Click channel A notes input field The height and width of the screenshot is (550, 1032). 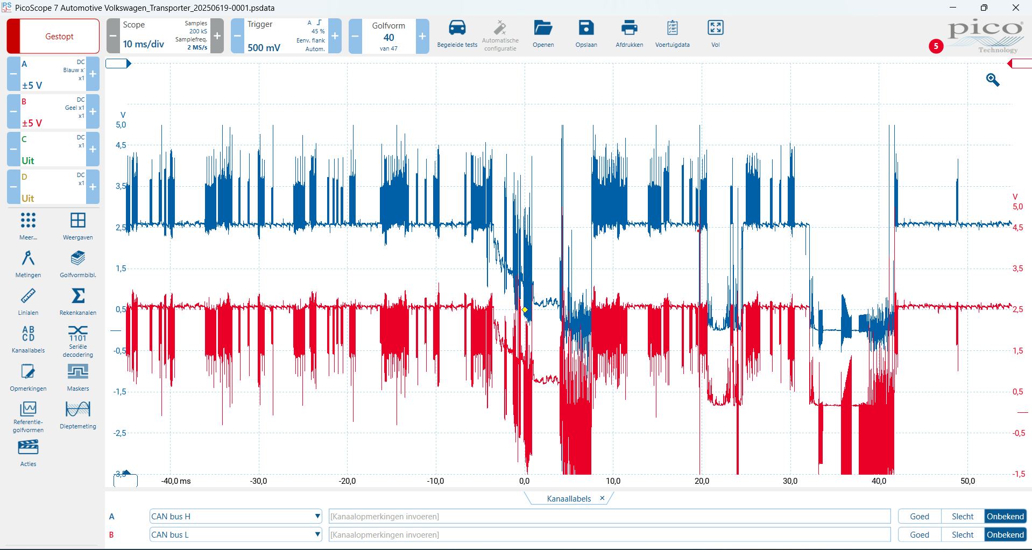[x=609, y=517]
